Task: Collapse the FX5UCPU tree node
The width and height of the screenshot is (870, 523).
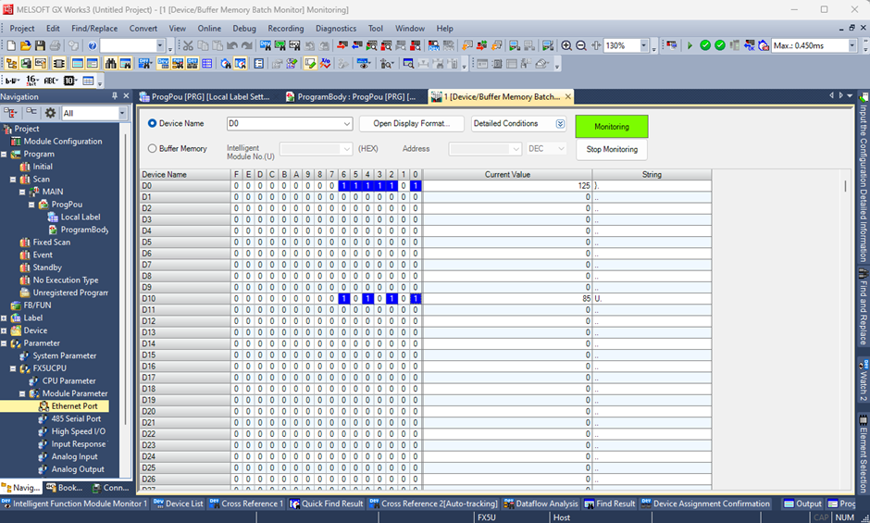Action: (x=13, y=368)
